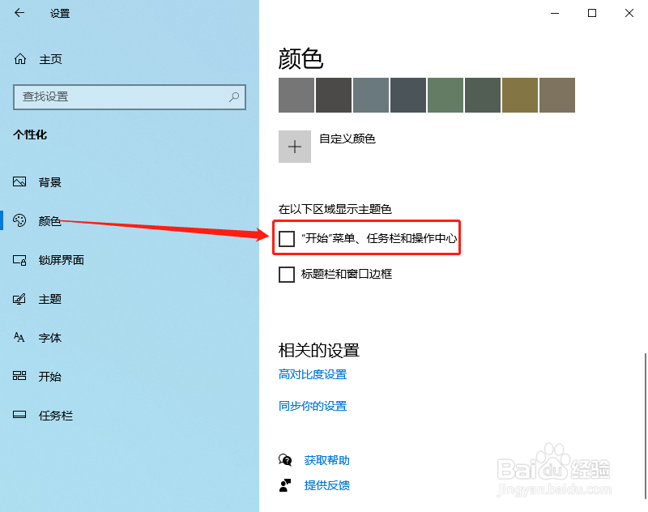Click the search magnifier in 查找设置 box
The height and width of the screenshot is (512, 648).
coord(233,97)
